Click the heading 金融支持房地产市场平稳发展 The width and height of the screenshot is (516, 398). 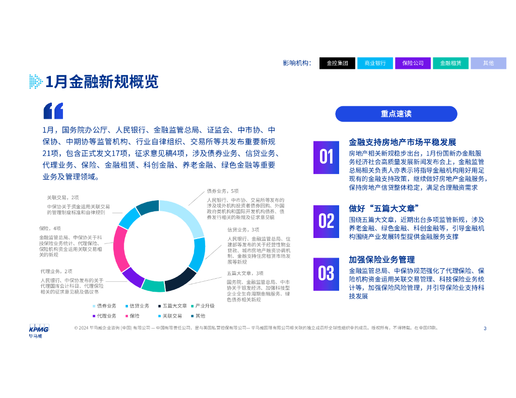pyautogui.click(x=403, y=142)
